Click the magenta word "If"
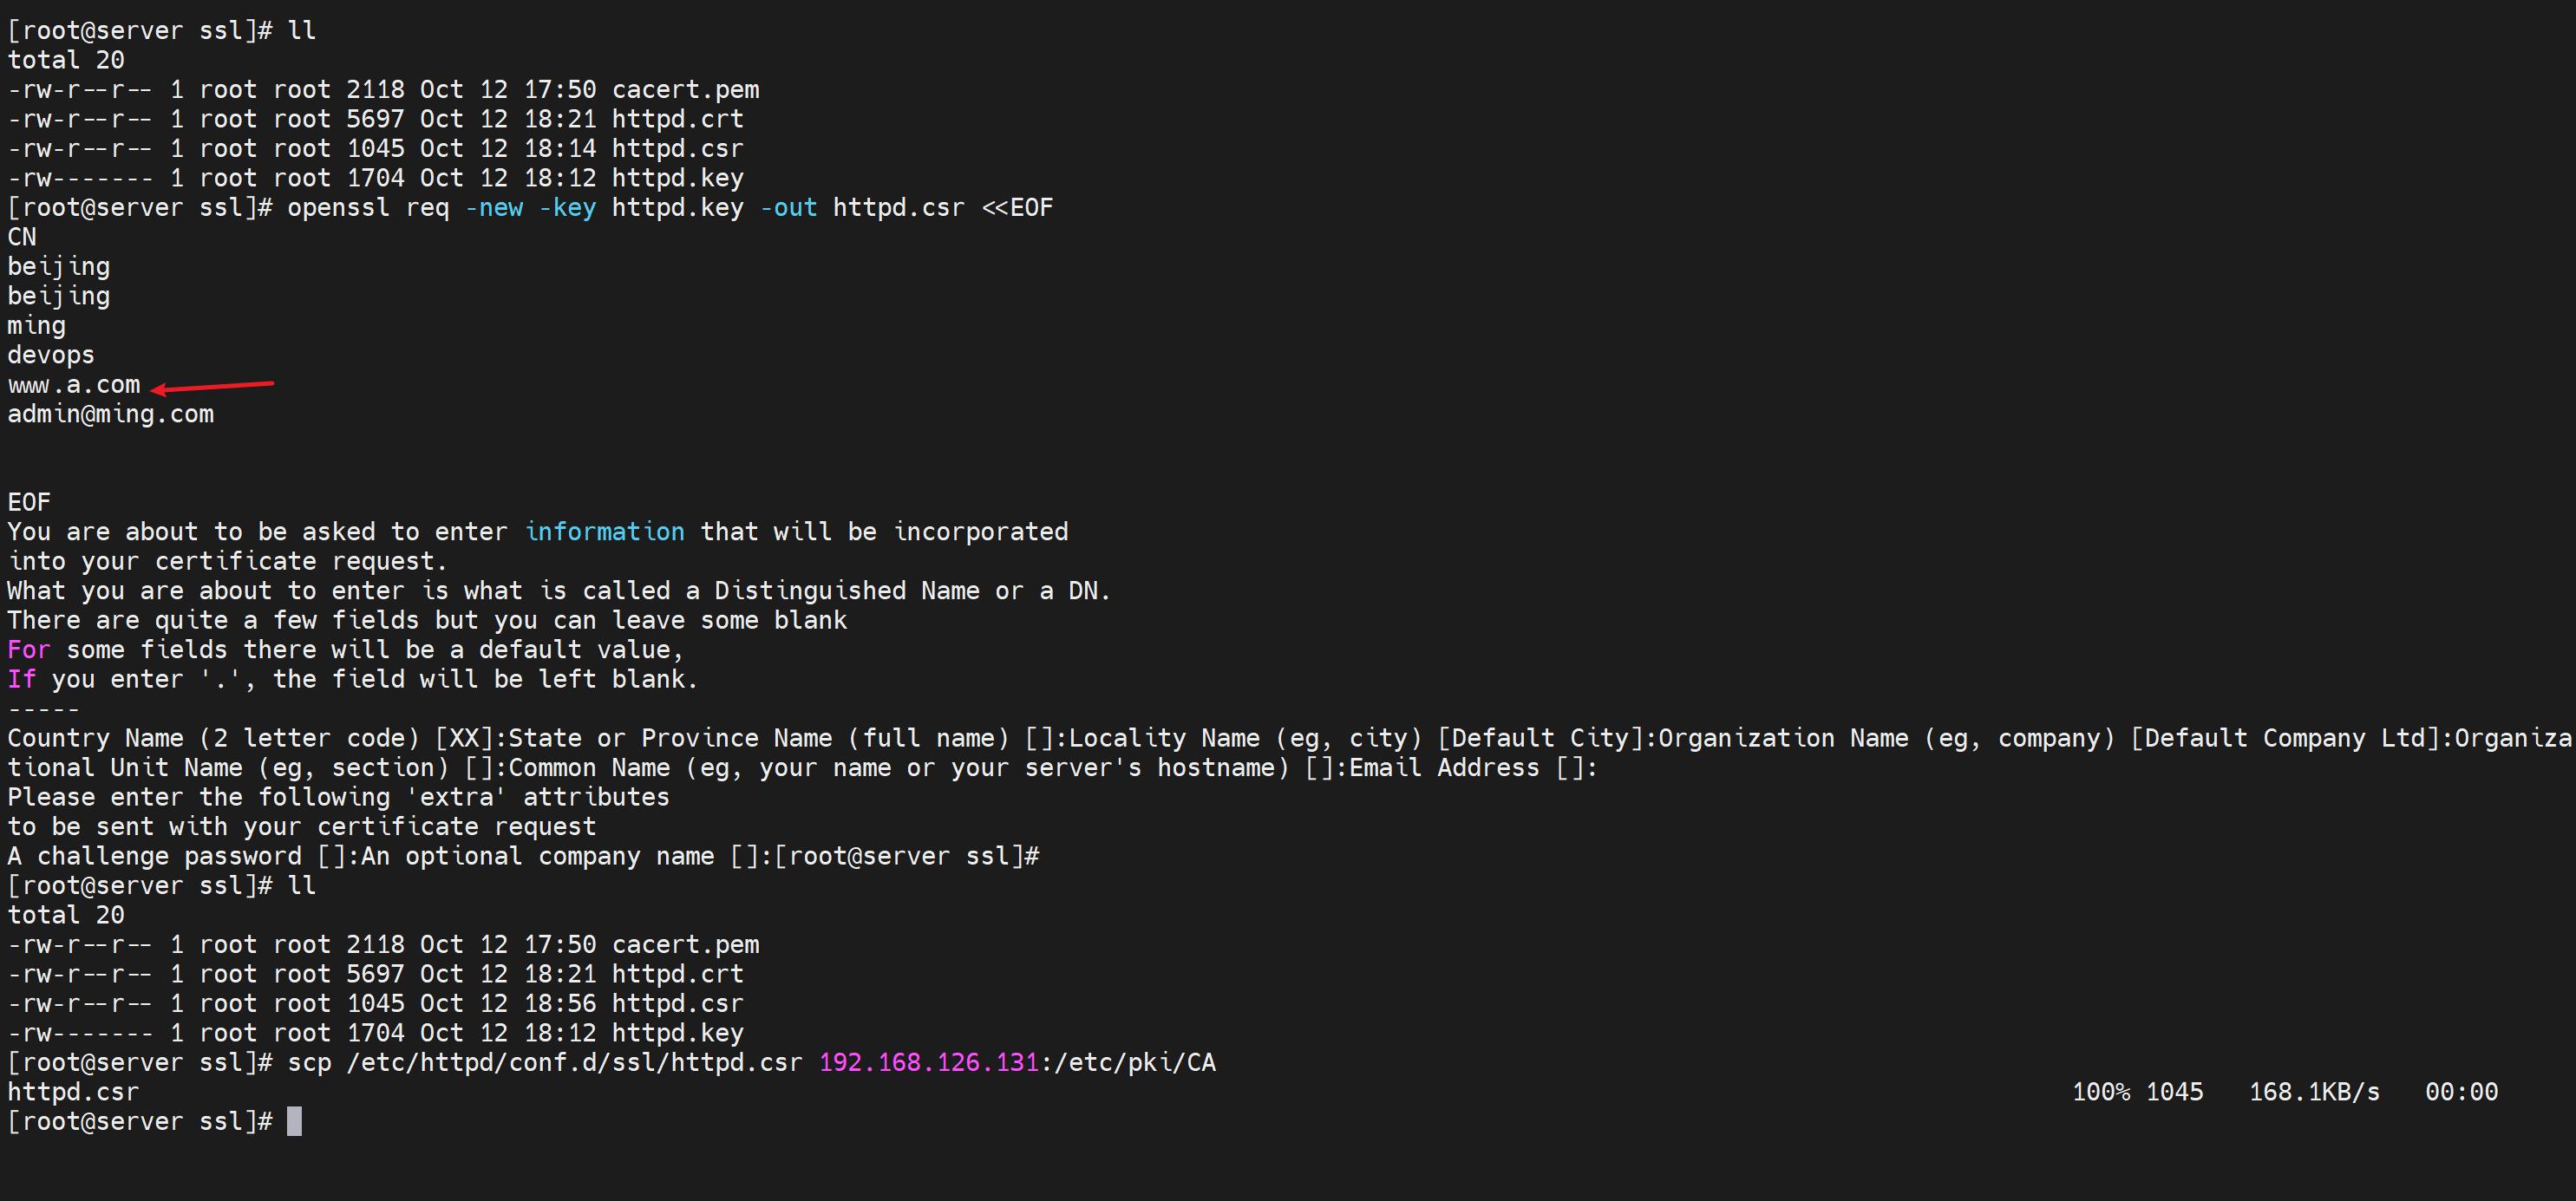This screenshot has height=1201, width=2576. click(22, 680)
